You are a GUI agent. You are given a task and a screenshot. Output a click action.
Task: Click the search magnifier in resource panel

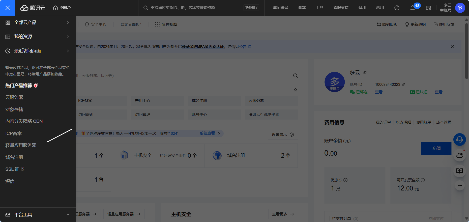(x=296, y=76)
